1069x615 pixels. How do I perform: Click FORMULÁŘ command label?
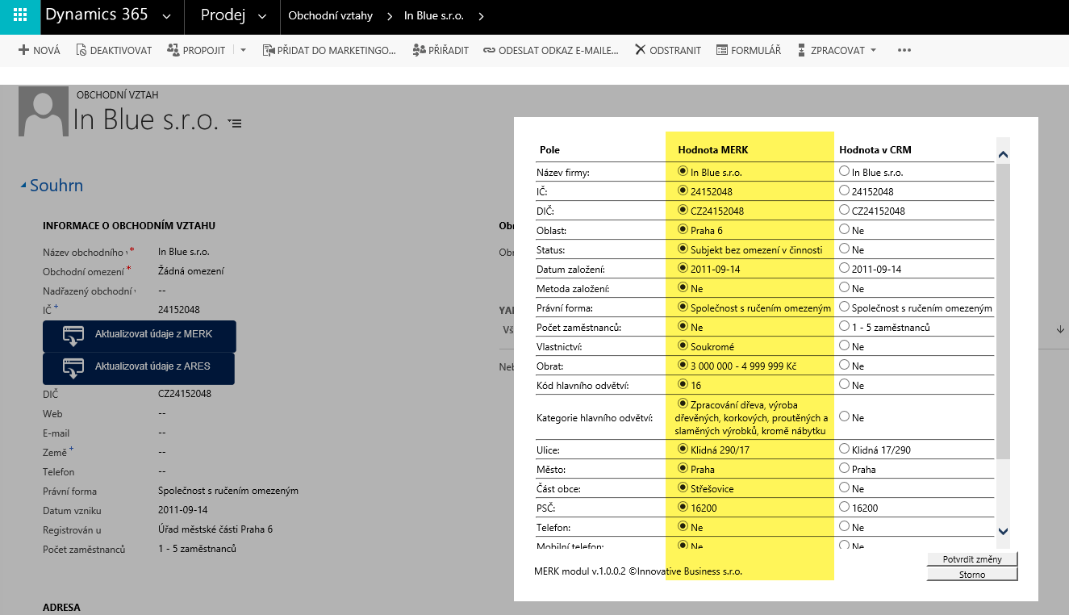click(756, 50)
